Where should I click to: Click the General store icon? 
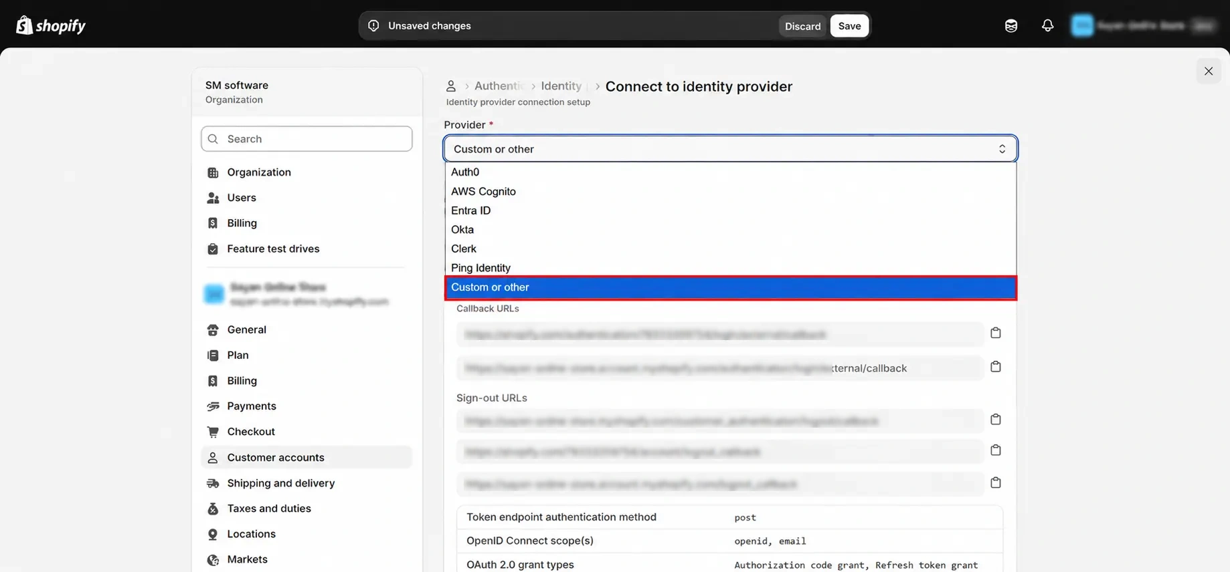pyautogui.click(x=213, y=329)
